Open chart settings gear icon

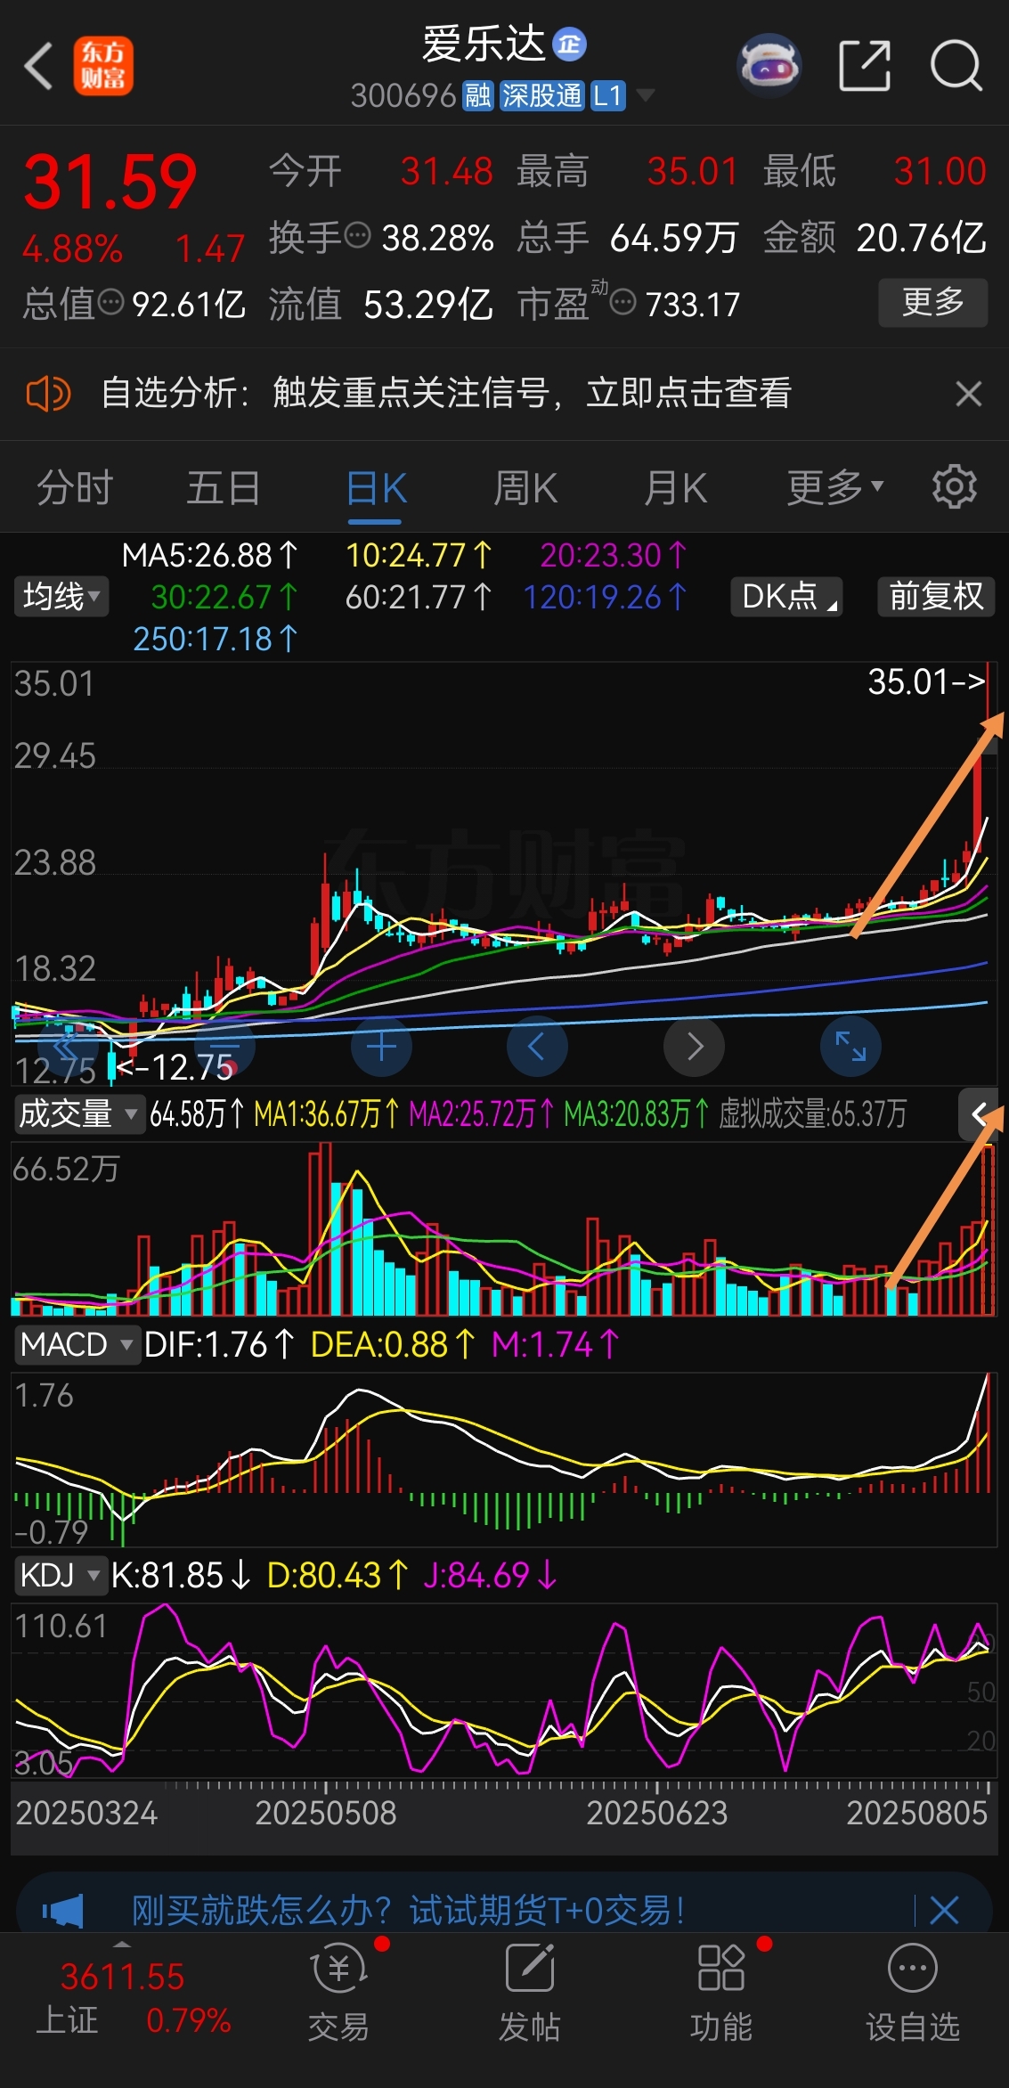[955, 486]
